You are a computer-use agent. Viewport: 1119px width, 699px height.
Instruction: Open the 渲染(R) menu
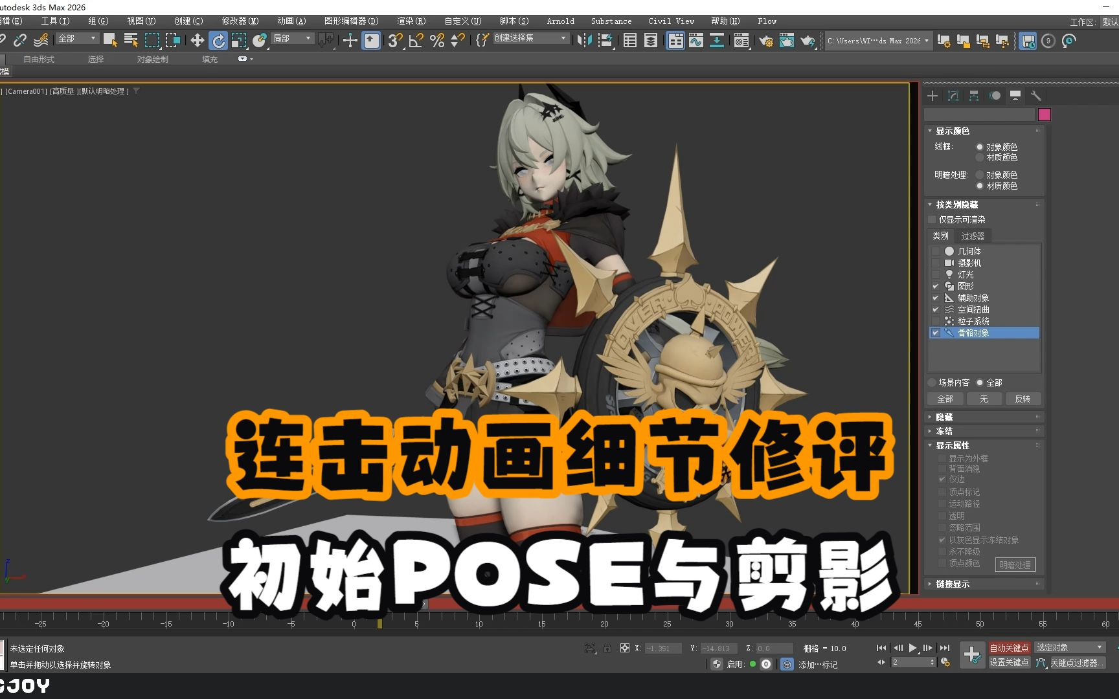point(411,21)
